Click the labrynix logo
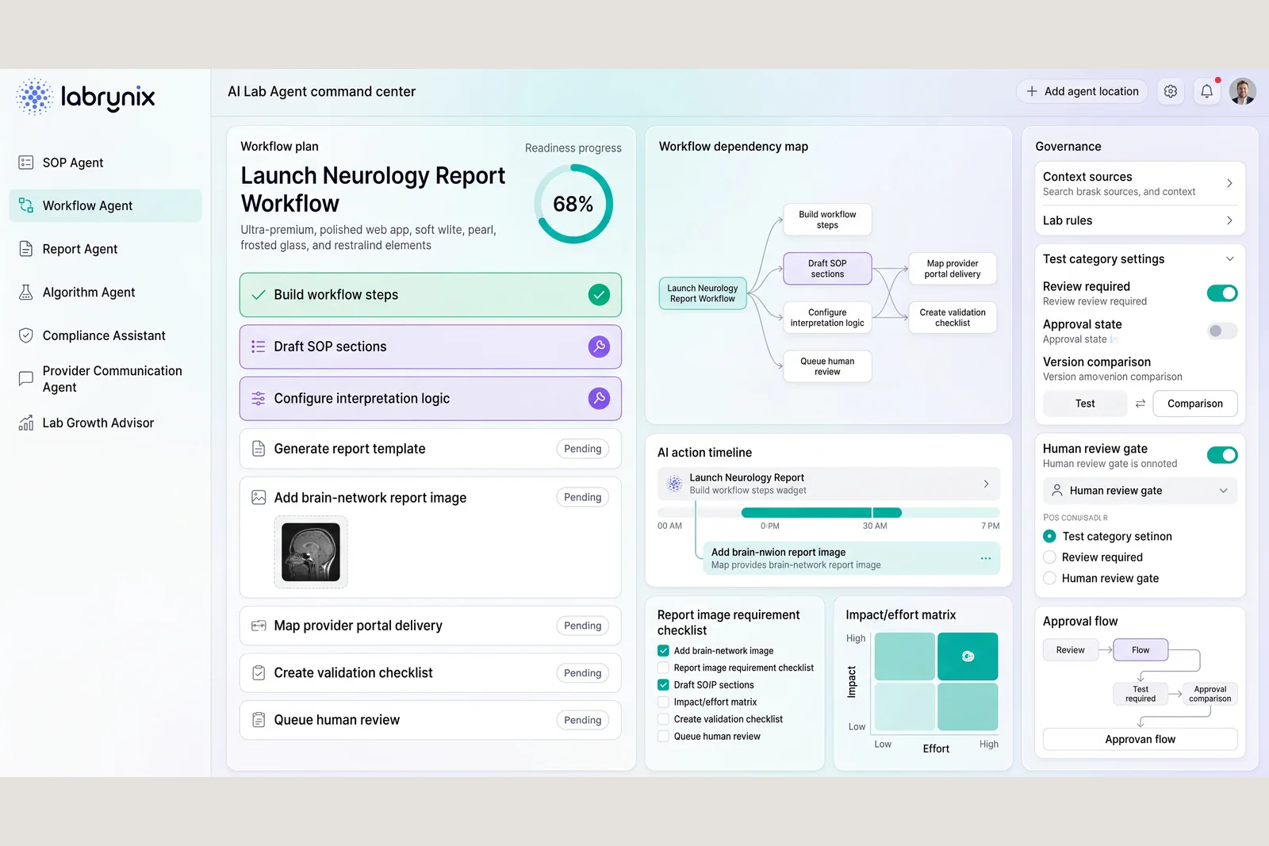This screenshot has height=846, width=1269. [86, 97]
